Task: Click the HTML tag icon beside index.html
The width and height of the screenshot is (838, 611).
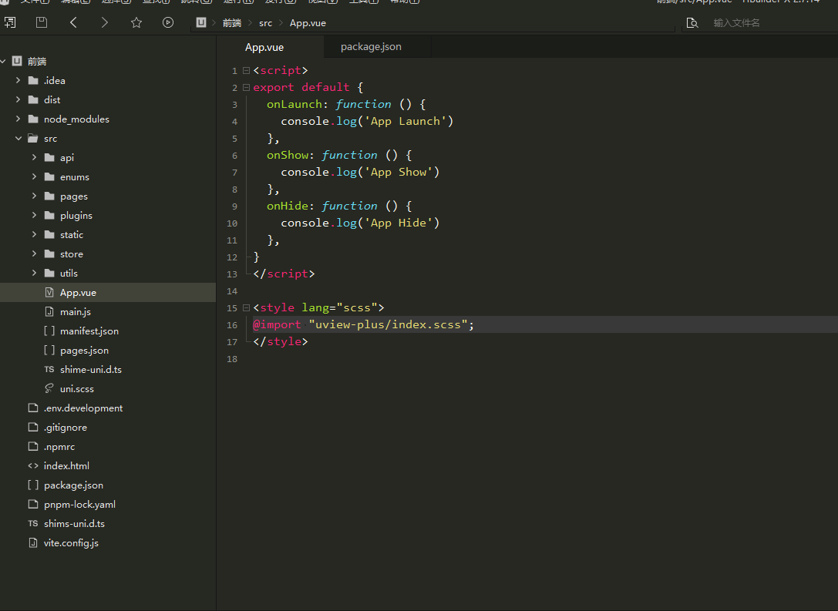Action: point(33,465)
